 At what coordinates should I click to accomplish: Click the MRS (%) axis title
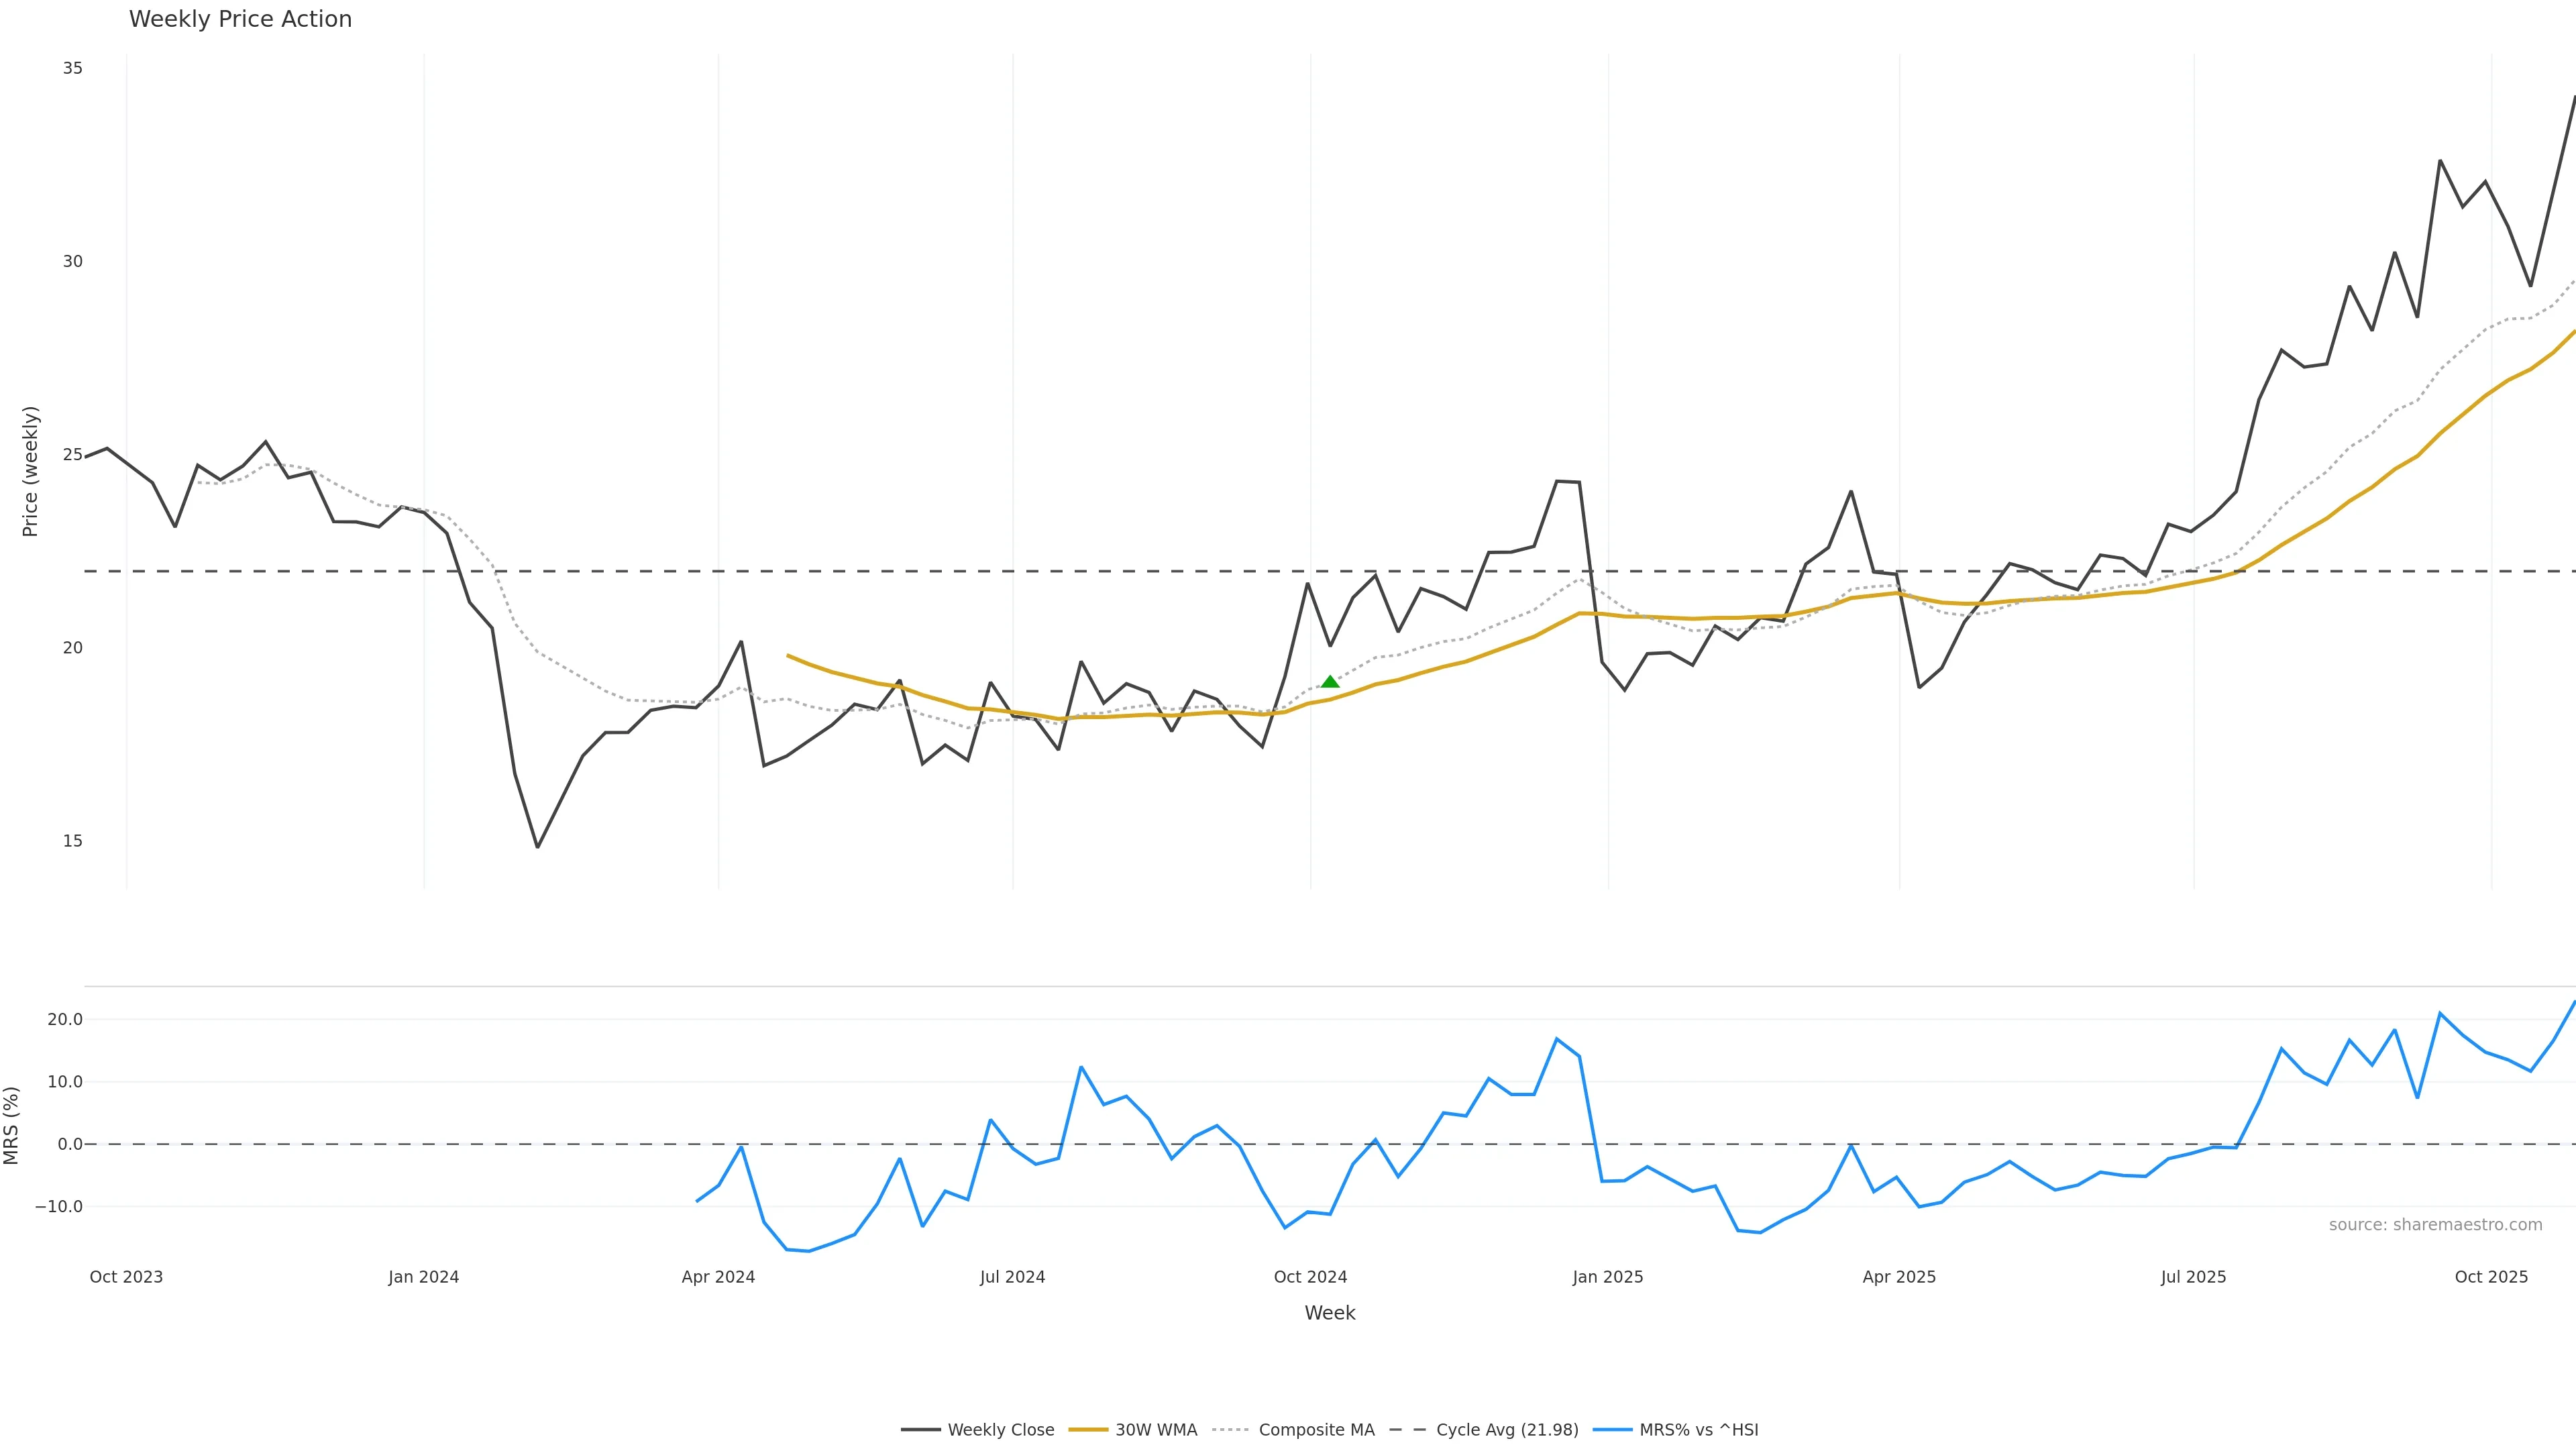click(12, 1125)
